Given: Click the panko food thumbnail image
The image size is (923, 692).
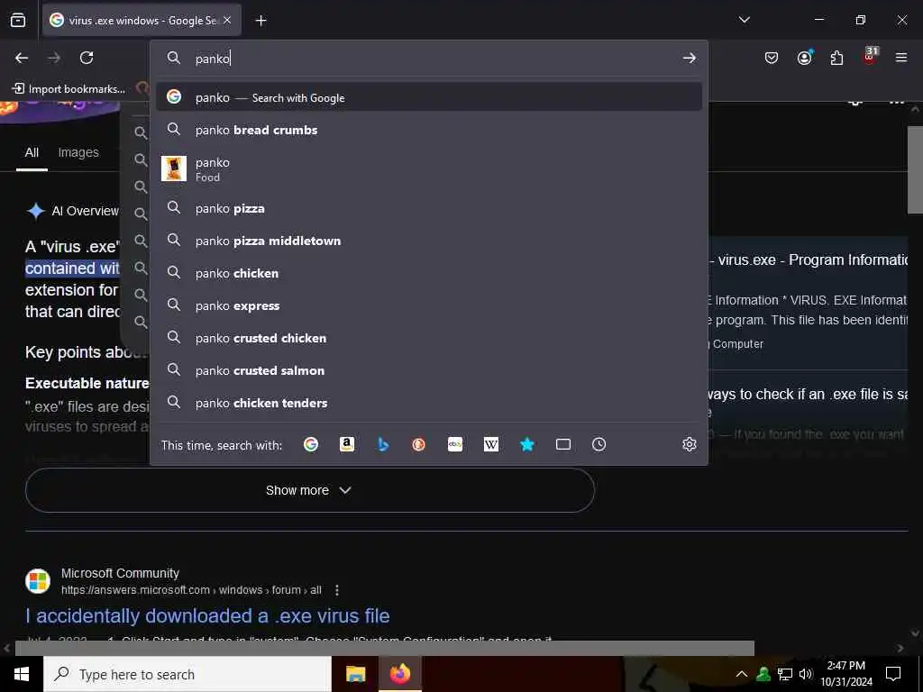Looking at the screenshot, I should click(174, 168).
